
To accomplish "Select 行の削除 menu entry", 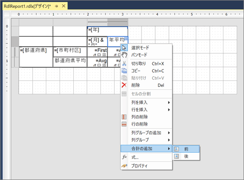I will [146, 124].
